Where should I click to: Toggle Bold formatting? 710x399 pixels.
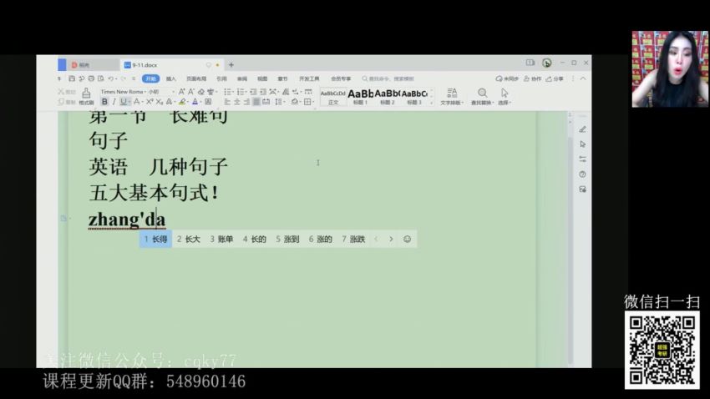104,102
